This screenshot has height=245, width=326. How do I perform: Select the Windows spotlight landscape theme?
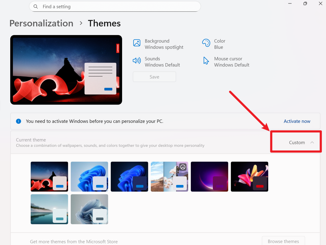click(170, 177)
